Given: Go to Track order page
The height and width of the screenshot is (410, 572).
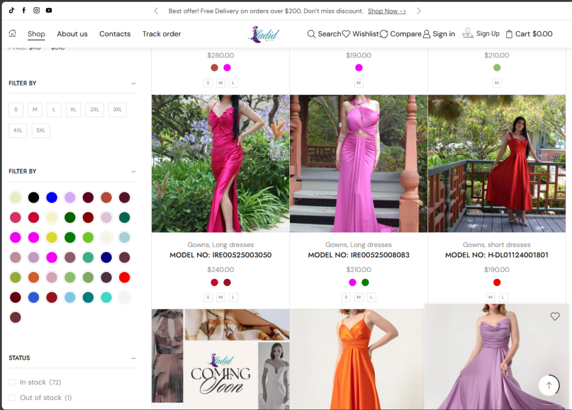Looking at the screenshot, I should [x=161, y=34].
